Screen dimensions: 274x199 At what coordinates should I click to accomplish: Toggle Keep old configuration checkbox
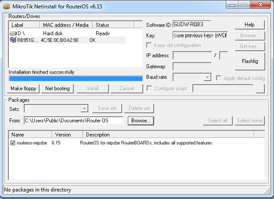[x=149, y=45]
